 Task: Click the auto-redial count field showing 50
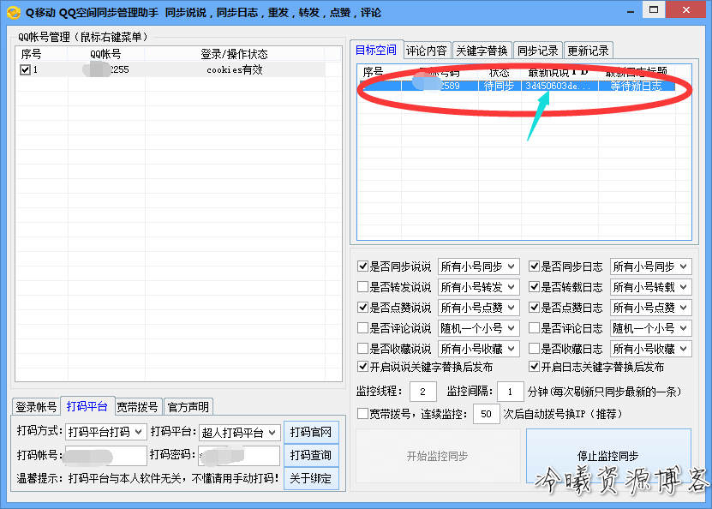pos(487,414)
